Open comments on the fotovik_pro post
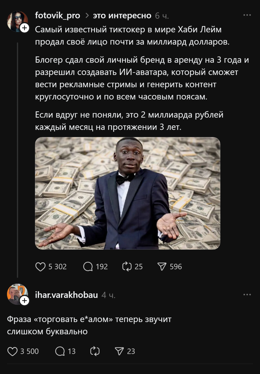 coord(88,266)
